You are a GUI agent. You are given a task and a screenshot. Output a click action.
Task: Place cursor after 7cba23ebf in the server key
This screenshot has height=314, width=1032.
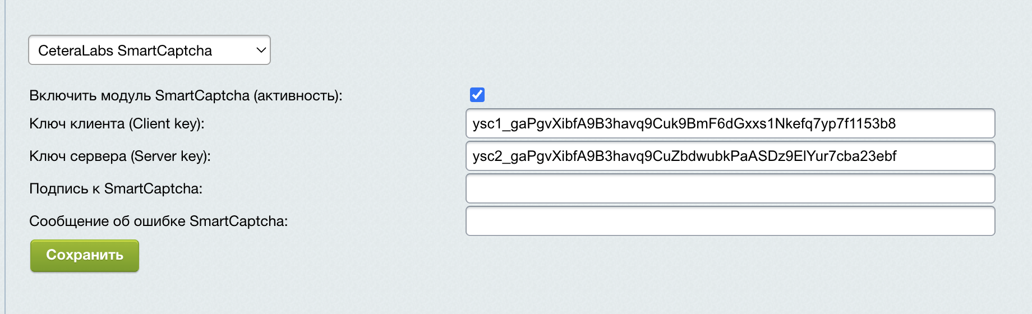pos(898,156)
